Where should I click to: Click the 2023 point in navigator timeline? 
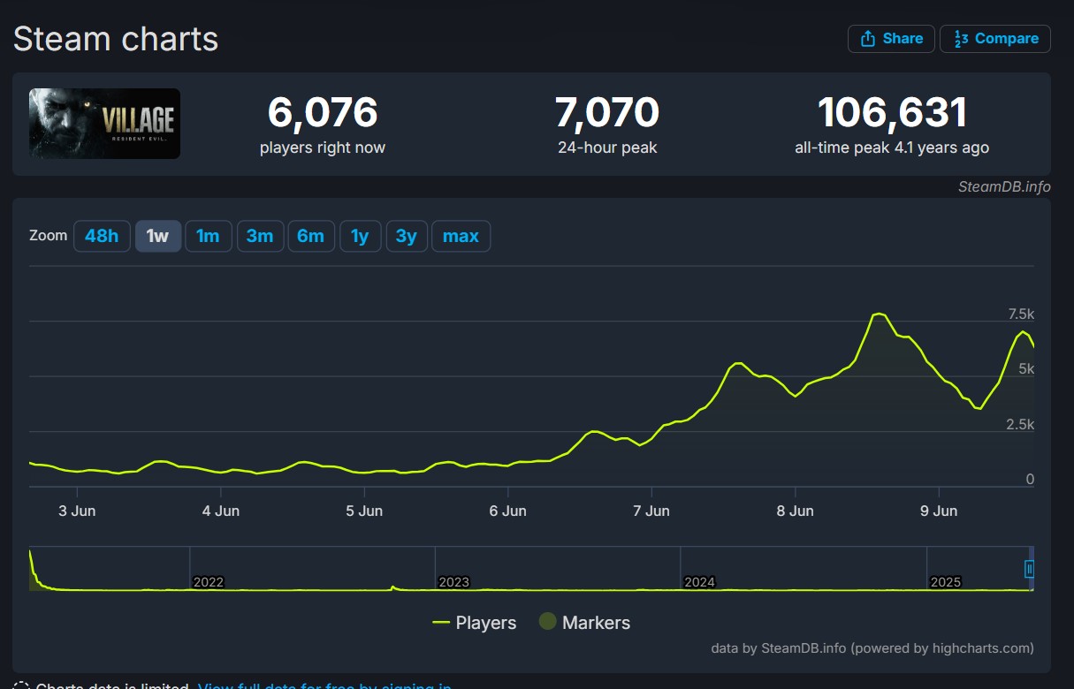pos(454,582)
